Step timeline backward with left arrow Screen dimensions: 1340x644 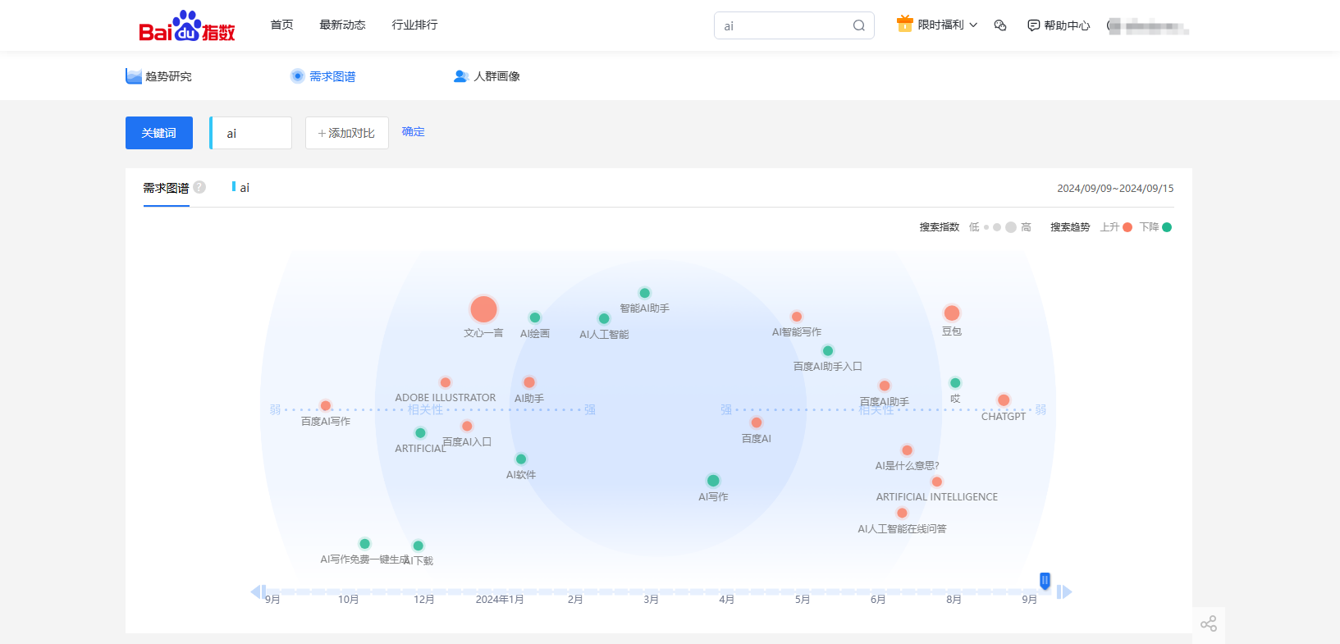click(x=256, y=591)
